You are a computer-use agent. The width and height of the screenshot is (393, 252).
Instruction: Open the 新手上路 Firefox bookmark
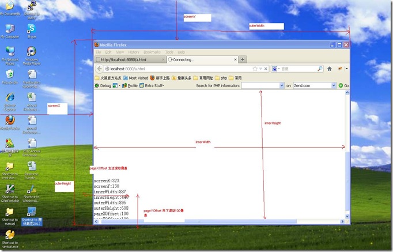click(x=160, y=78)
